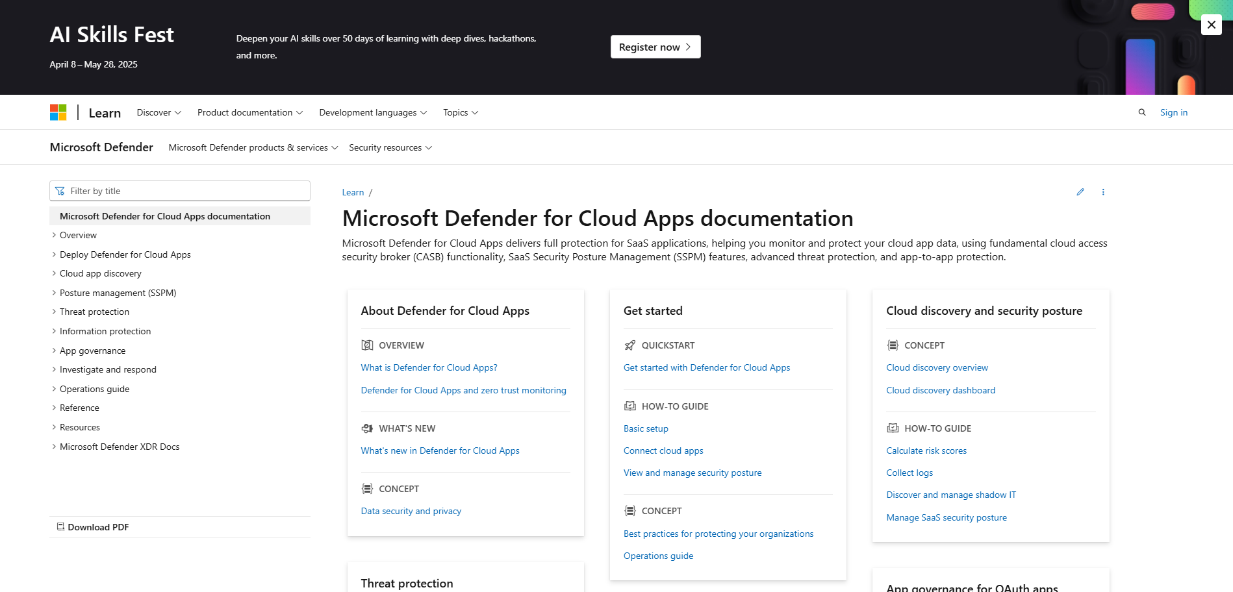Click the edit pencil icon

[x=1080, y=192]
